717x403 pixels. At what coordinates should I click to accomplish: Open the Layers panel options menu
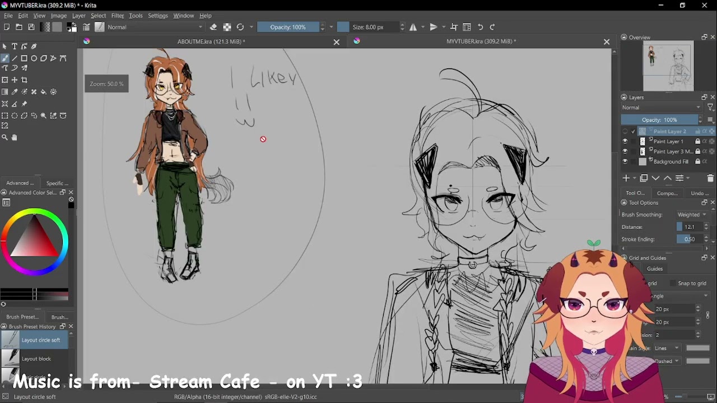(710, 120)
